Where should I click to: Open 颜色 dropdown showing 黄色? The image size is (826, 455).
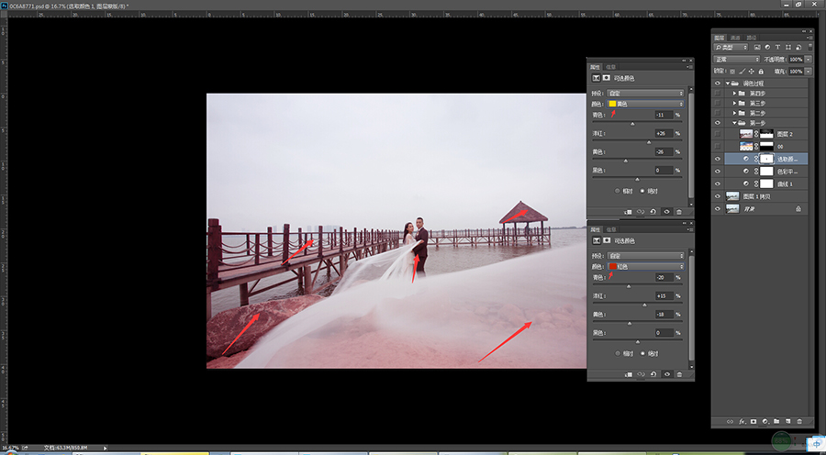(x=645, y=104)
